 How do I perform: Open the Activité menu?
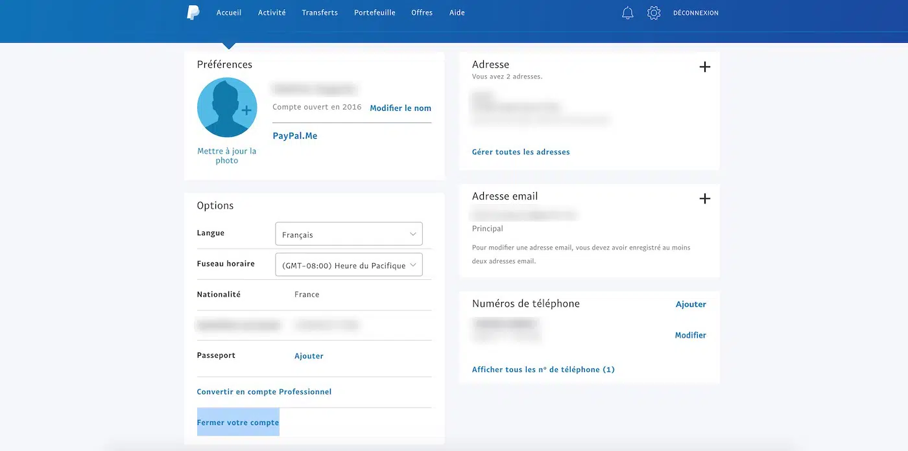pyautogui.click(x=272, y=13)
